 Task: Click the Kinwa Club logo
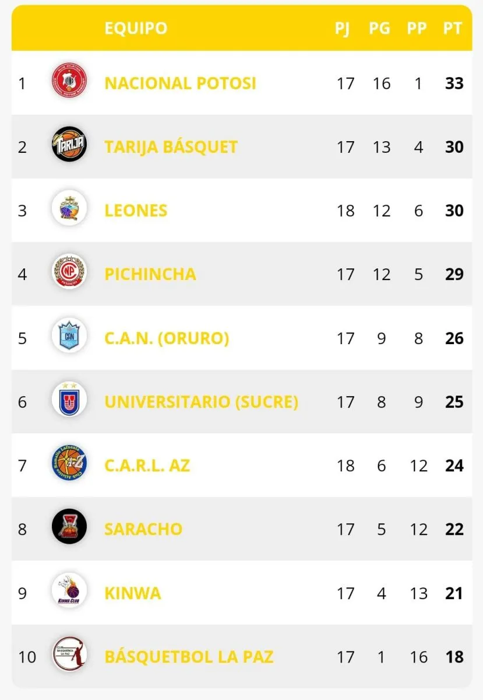[x=69, y=593]
